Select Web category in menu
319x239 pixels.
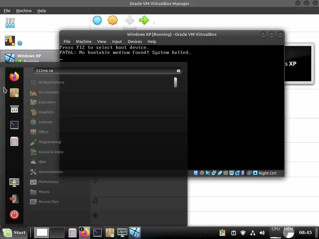(x=38, y=162)
